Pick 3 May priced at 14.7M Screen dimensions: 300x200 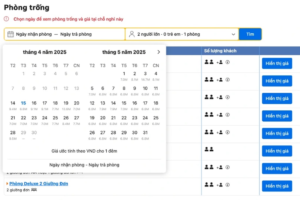pyautogui.click(x=145, y=74)
